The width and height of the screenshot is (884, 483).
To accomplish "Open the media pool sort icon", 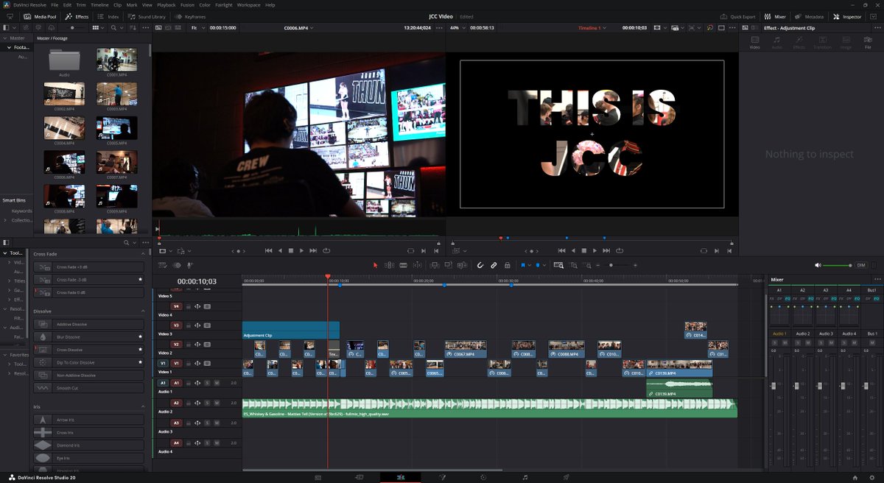I will click(x=133, y=28).
